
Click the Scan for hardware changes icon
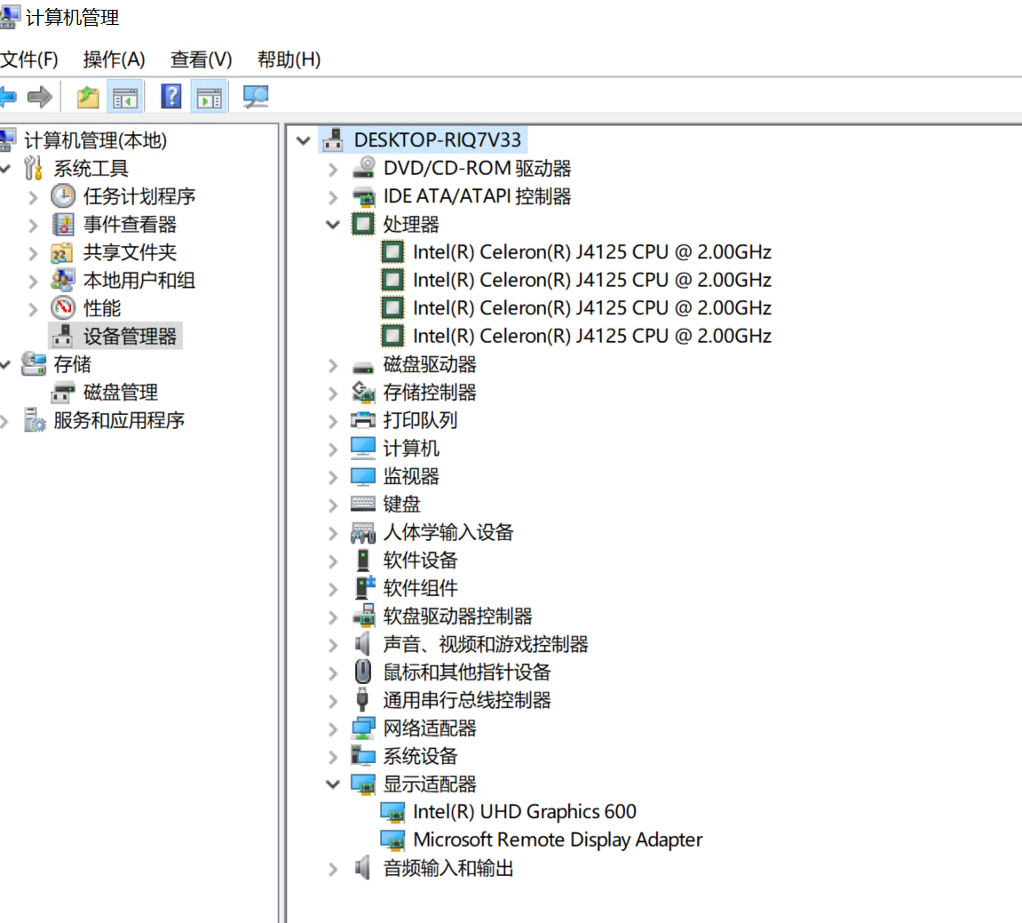click(256, 97)
